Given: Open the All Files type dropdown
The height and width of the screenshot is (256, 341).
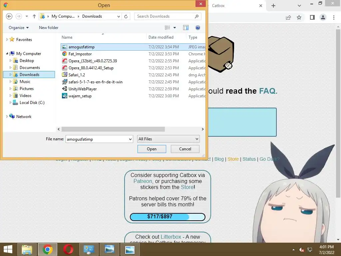Looking at the screenshot, I should pos(168,139).
